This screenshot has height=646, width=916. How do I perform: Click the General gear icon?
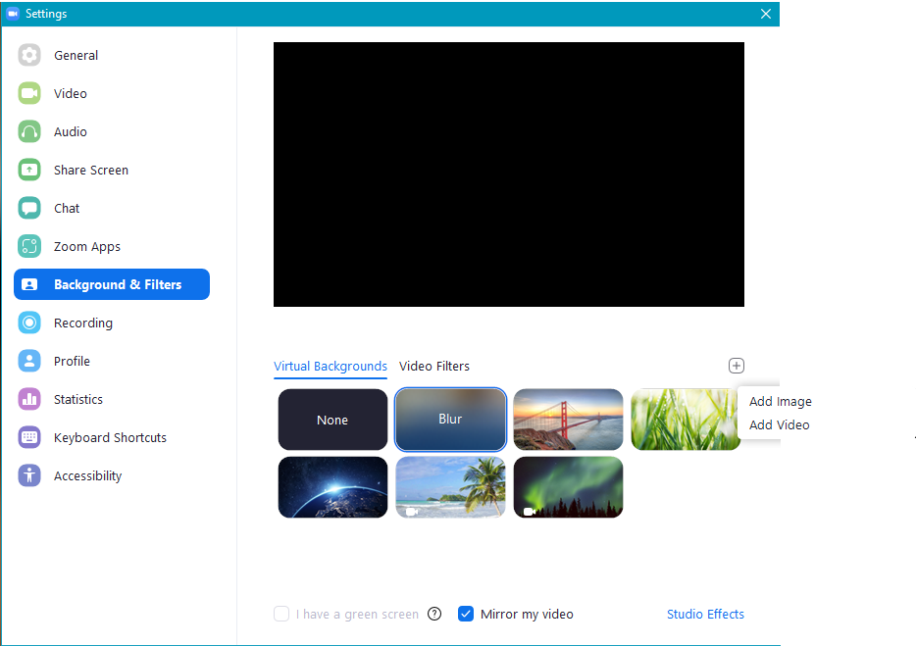pos(29,56)
